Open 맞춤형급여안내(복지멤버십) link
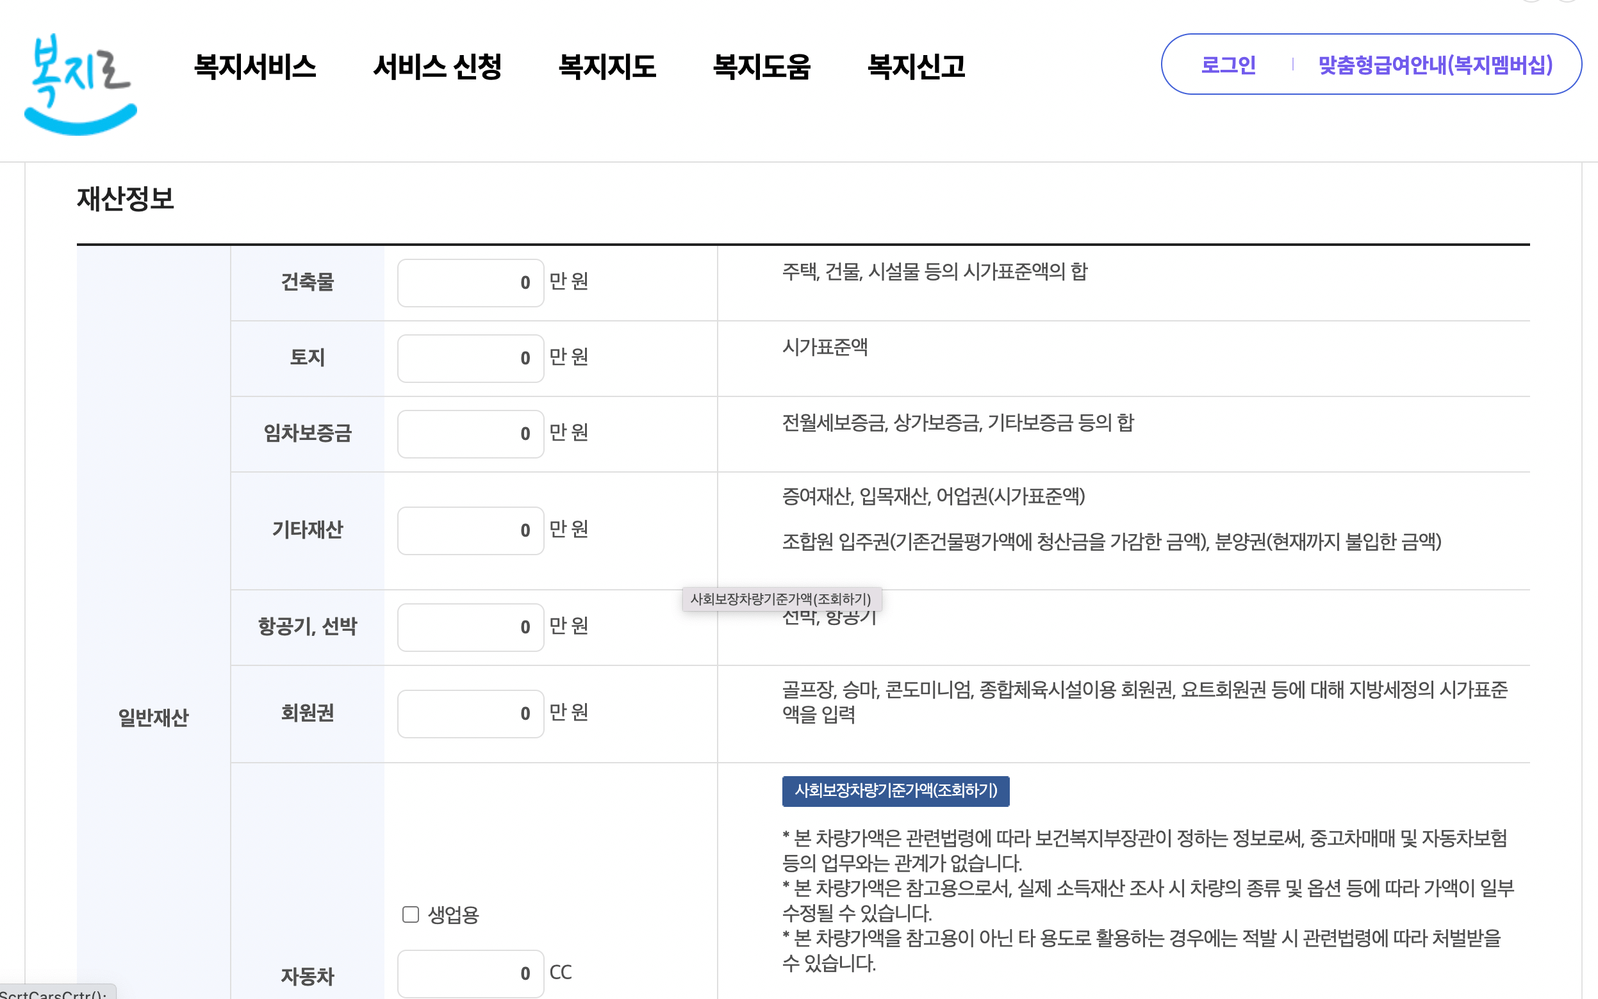The height and width of the screenshot is (999, 1598). pyautogui.click(x=1435, y=65)
